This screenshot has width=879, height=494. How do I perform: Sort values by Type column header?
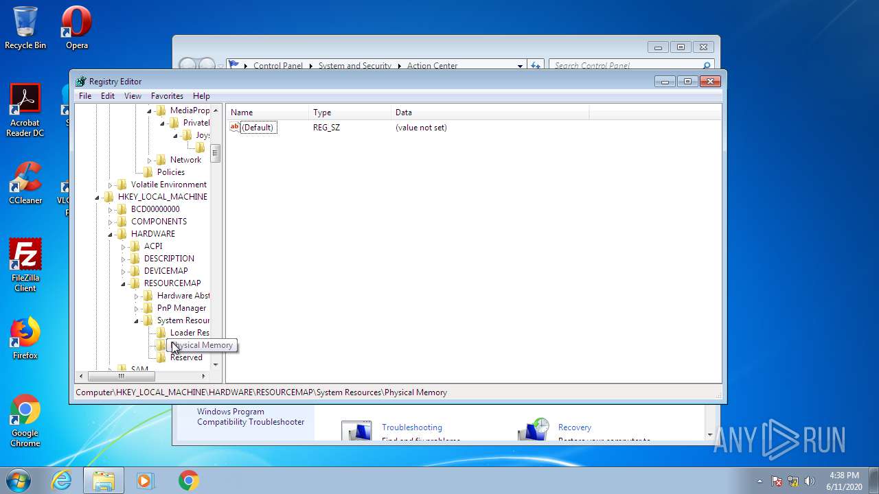[350, 113]
